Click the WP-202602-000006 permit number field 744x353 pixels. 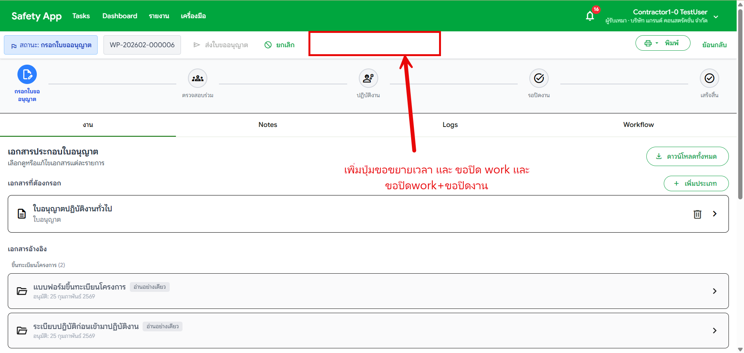(142, 45)
